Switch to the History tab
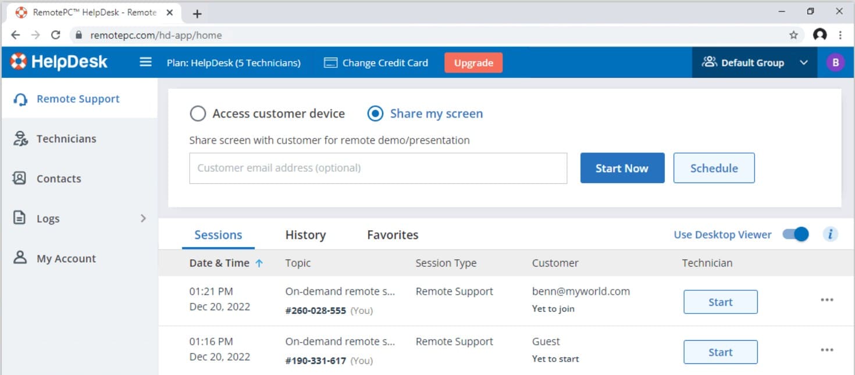The image size is (855, 375). click(305, 234)
